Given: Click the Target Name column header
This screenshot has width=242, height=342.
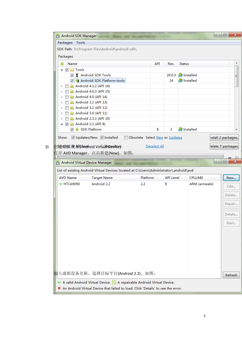Looking at the screenshot, I should click(114, 178).
